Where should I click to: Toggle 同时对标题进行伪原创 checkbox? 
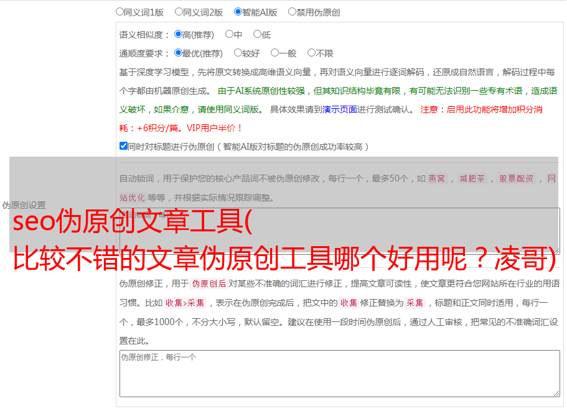(123, 146)
